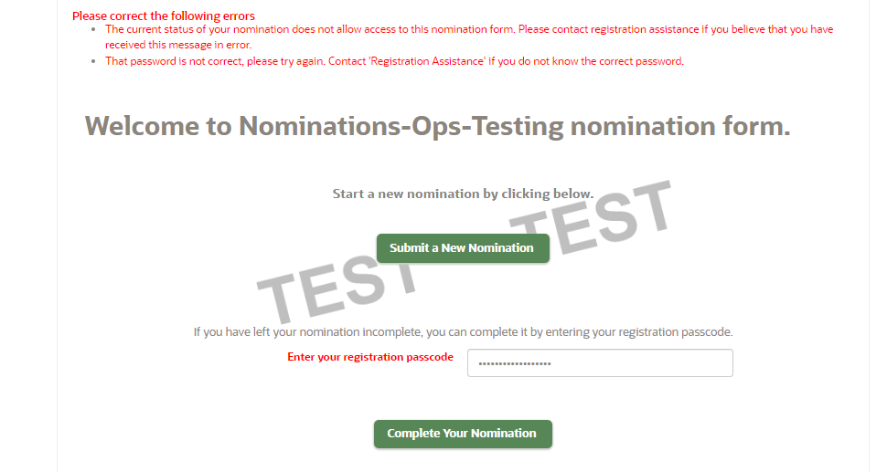Click the Submit a New Nomination button
887x472 pixels.
(462, 248)
